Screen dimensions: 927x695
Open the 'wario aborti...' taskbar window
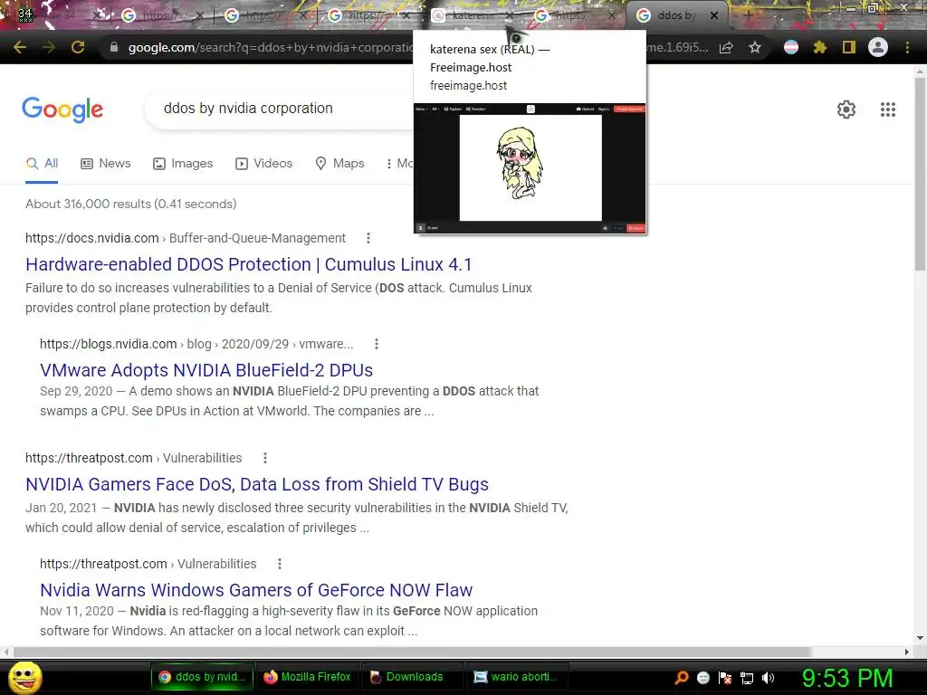coord(518,677)
